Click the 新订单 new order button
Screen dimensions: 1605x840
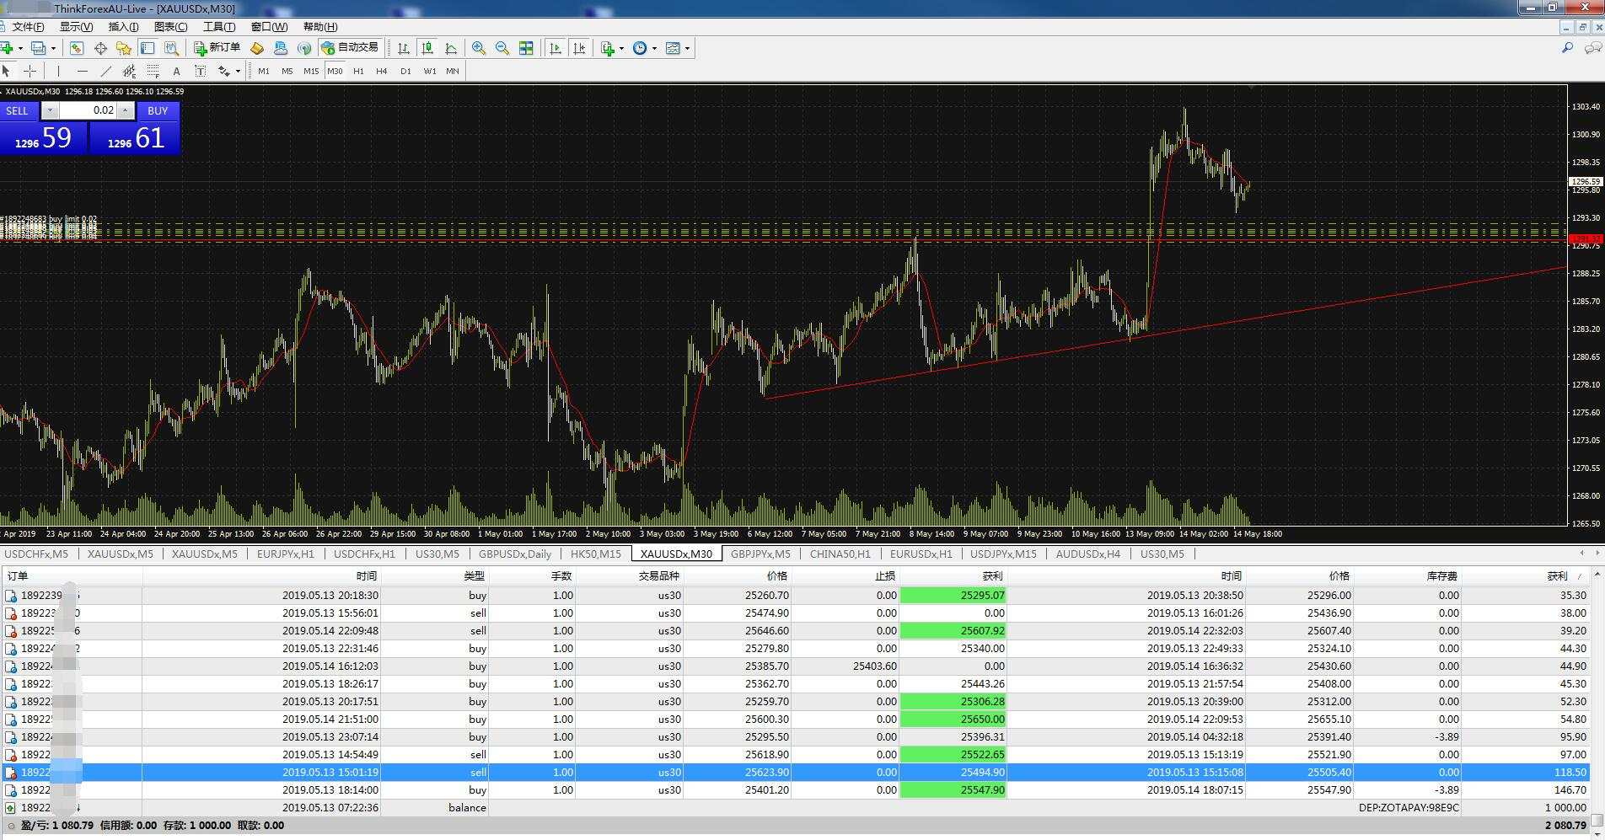click(217, 48)
